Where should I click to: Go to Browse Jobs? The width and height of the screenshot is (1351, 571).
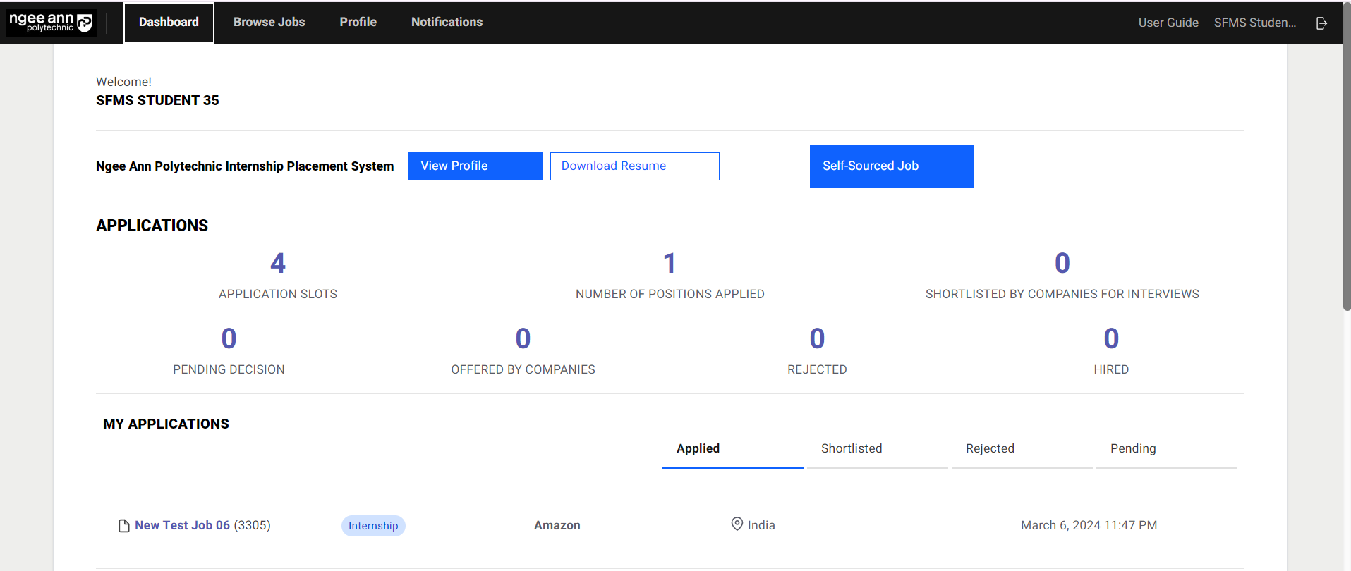click(269, 23)
